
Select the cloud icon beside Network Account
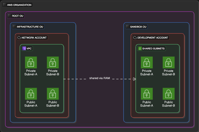coord(19,38)
